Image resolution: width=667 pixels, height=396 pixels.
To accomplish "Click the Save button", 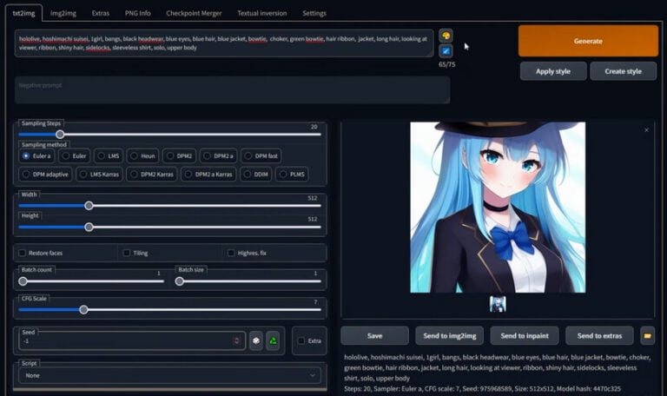I will (x=375, y=335).
